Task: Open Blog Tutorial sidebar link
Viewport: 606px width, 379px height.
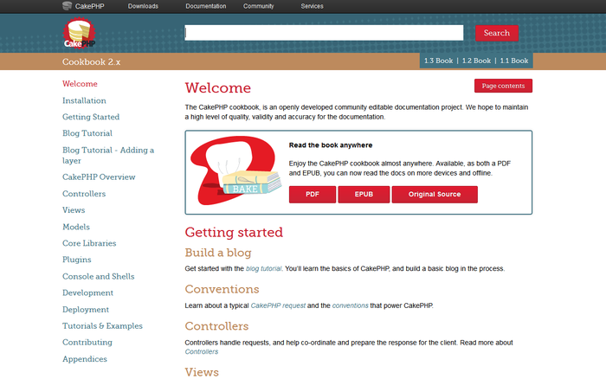Action: [87, 133]
